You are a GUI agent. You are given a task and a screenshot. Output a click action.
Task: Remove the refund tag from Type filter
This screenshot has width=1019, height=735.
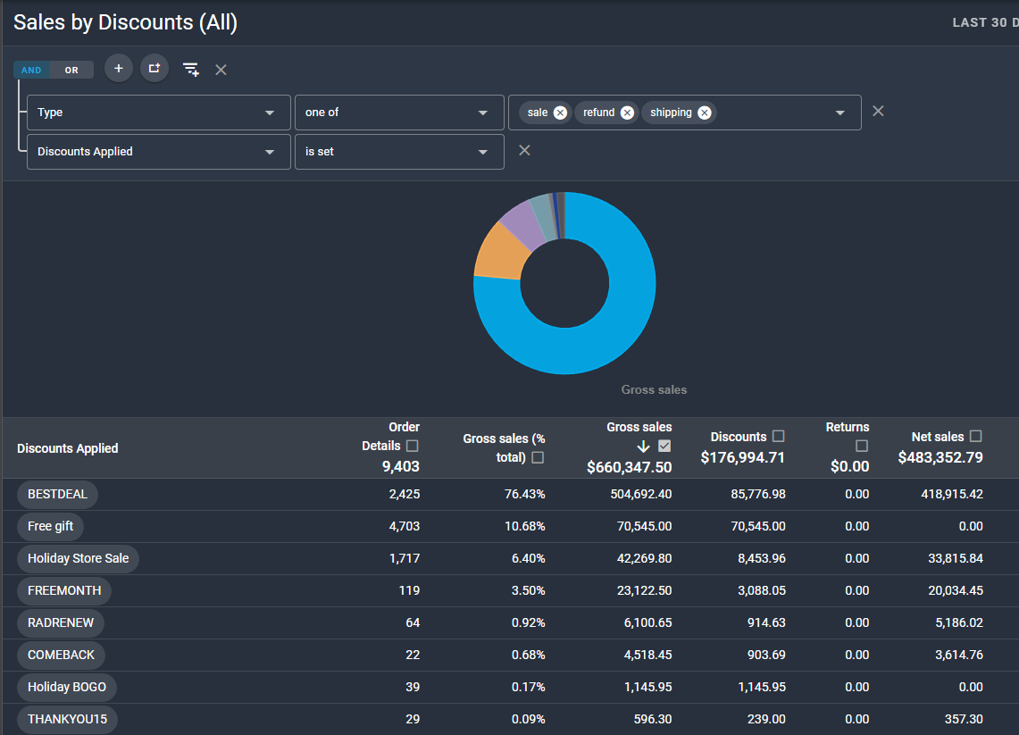[x=627, y=113]
